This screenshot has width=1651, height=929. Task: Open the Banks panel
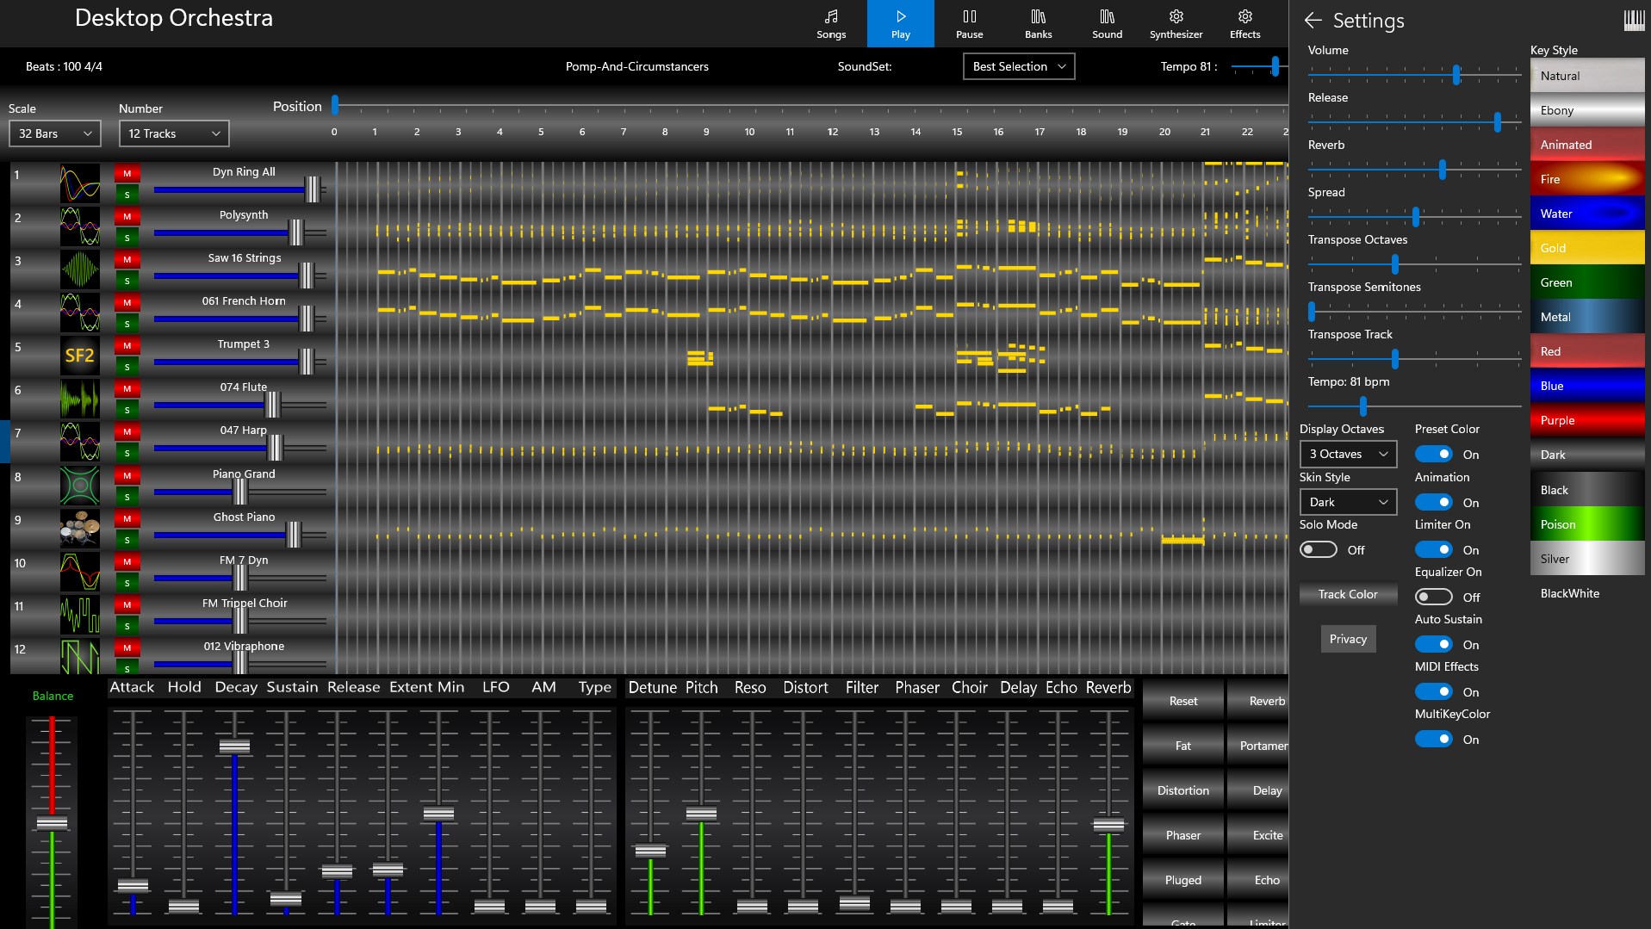click(1037, 23)
